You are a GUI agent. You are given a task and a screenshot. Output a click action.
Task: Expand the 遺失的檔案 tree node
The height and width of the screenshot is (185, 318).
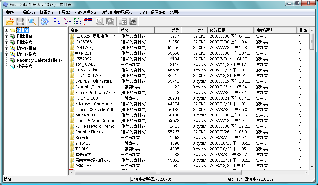click(7, 55)
